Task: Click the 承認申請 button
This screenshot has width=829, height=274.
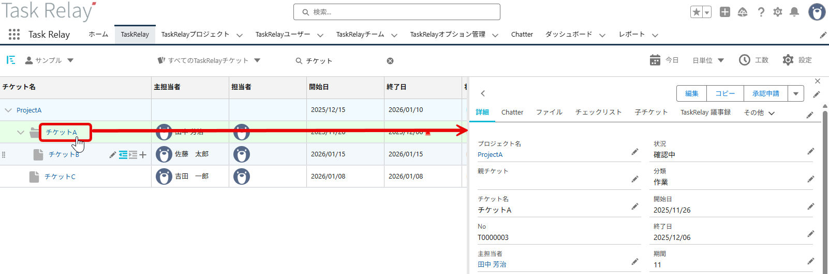Action: click(x=766, y=93)
